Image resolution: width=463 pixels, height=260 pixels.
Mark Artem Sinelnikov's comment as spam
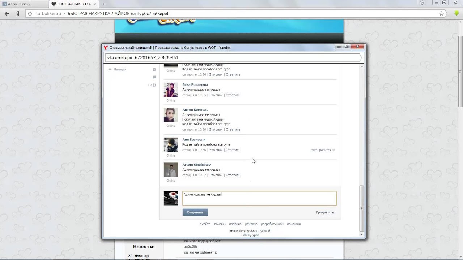click(x=216, y=175)
